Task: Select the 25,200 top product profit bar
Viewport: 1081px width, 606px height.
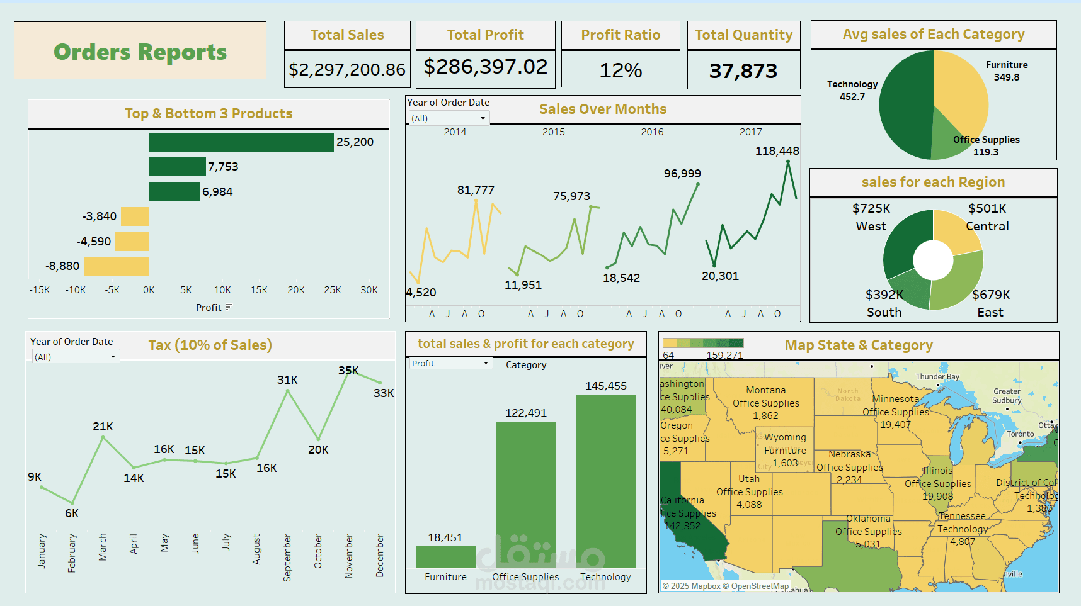Action: 241,142
